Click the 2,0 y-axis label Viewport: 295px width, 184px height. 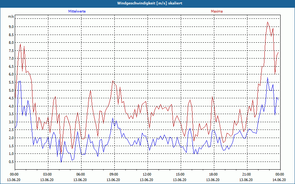11,138
